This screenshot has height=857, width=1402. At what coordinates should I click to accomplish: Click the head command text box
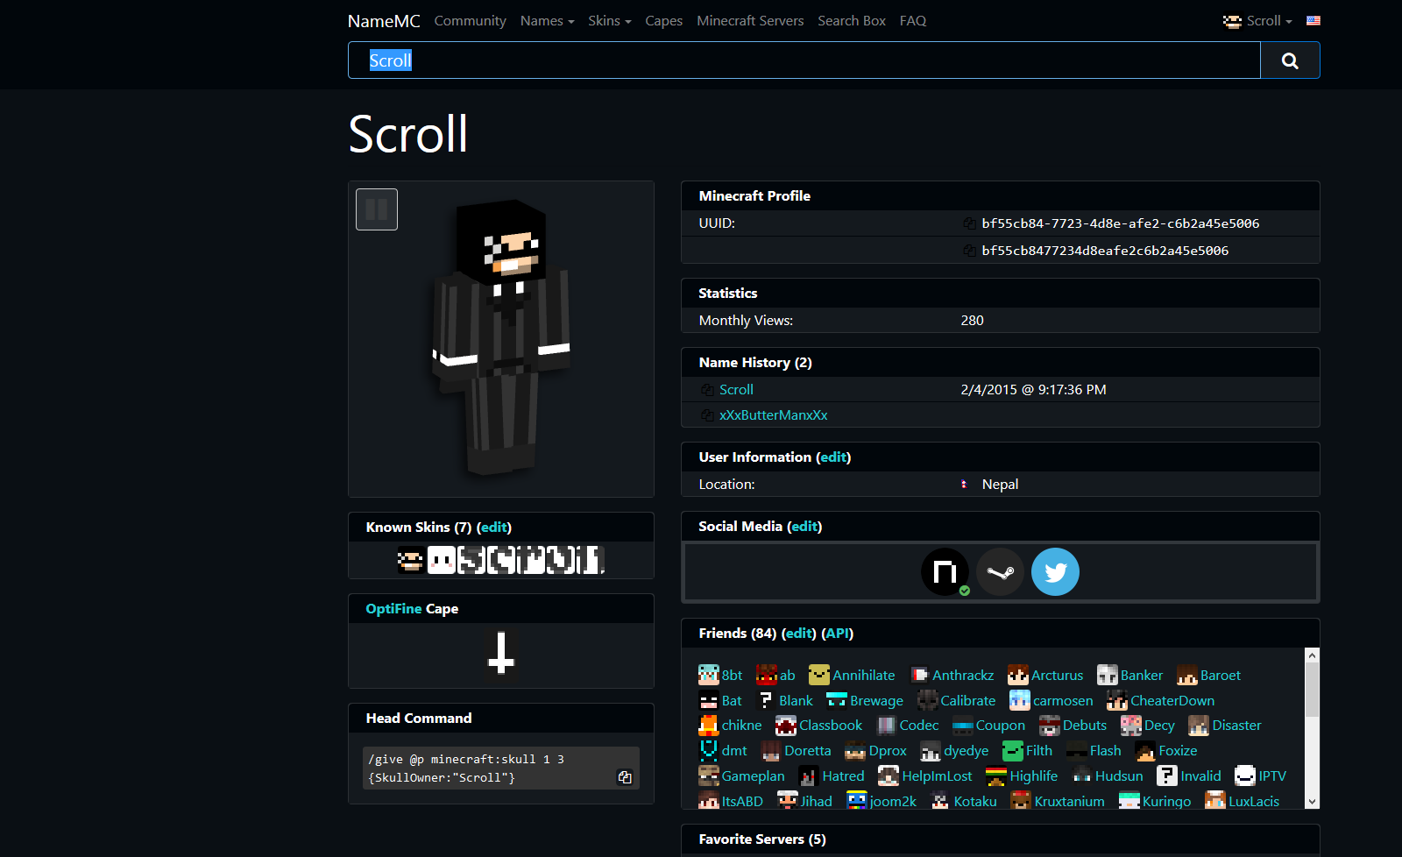pos(501,768)
